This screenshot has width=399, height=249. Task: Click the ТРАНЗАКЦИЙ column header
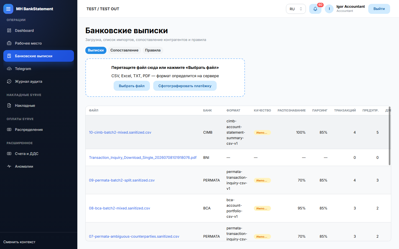pyautogui.click(x=345, y=110)
